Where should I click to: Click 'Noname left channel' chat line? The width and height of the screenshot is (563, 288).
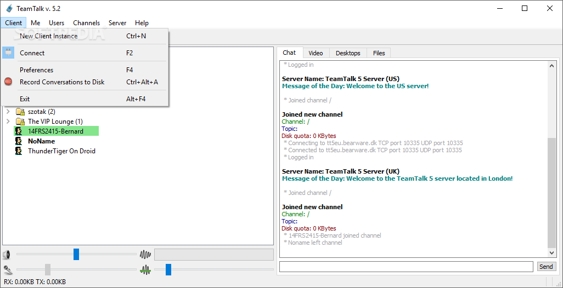(x=313, y=243)
